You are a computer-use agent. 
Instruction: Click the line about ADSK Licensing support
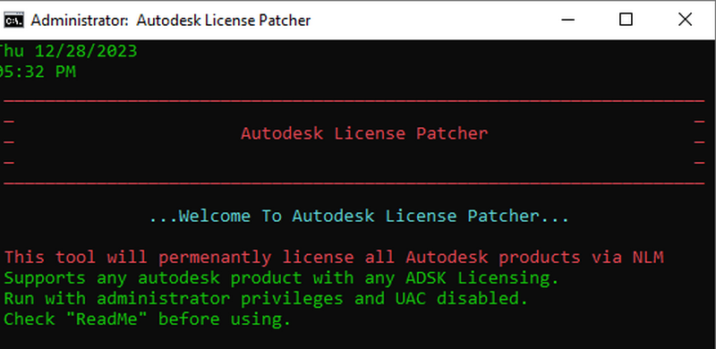pos(281,277)
